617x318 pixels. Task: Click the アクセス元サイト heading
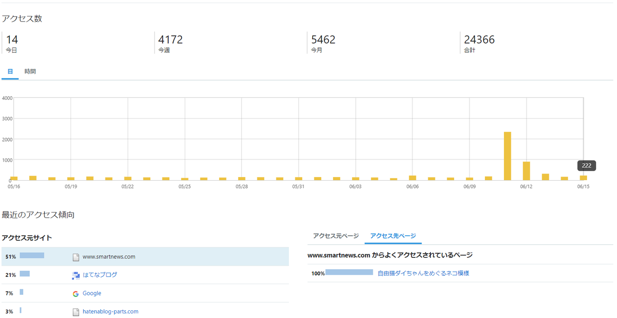[27, 238]
